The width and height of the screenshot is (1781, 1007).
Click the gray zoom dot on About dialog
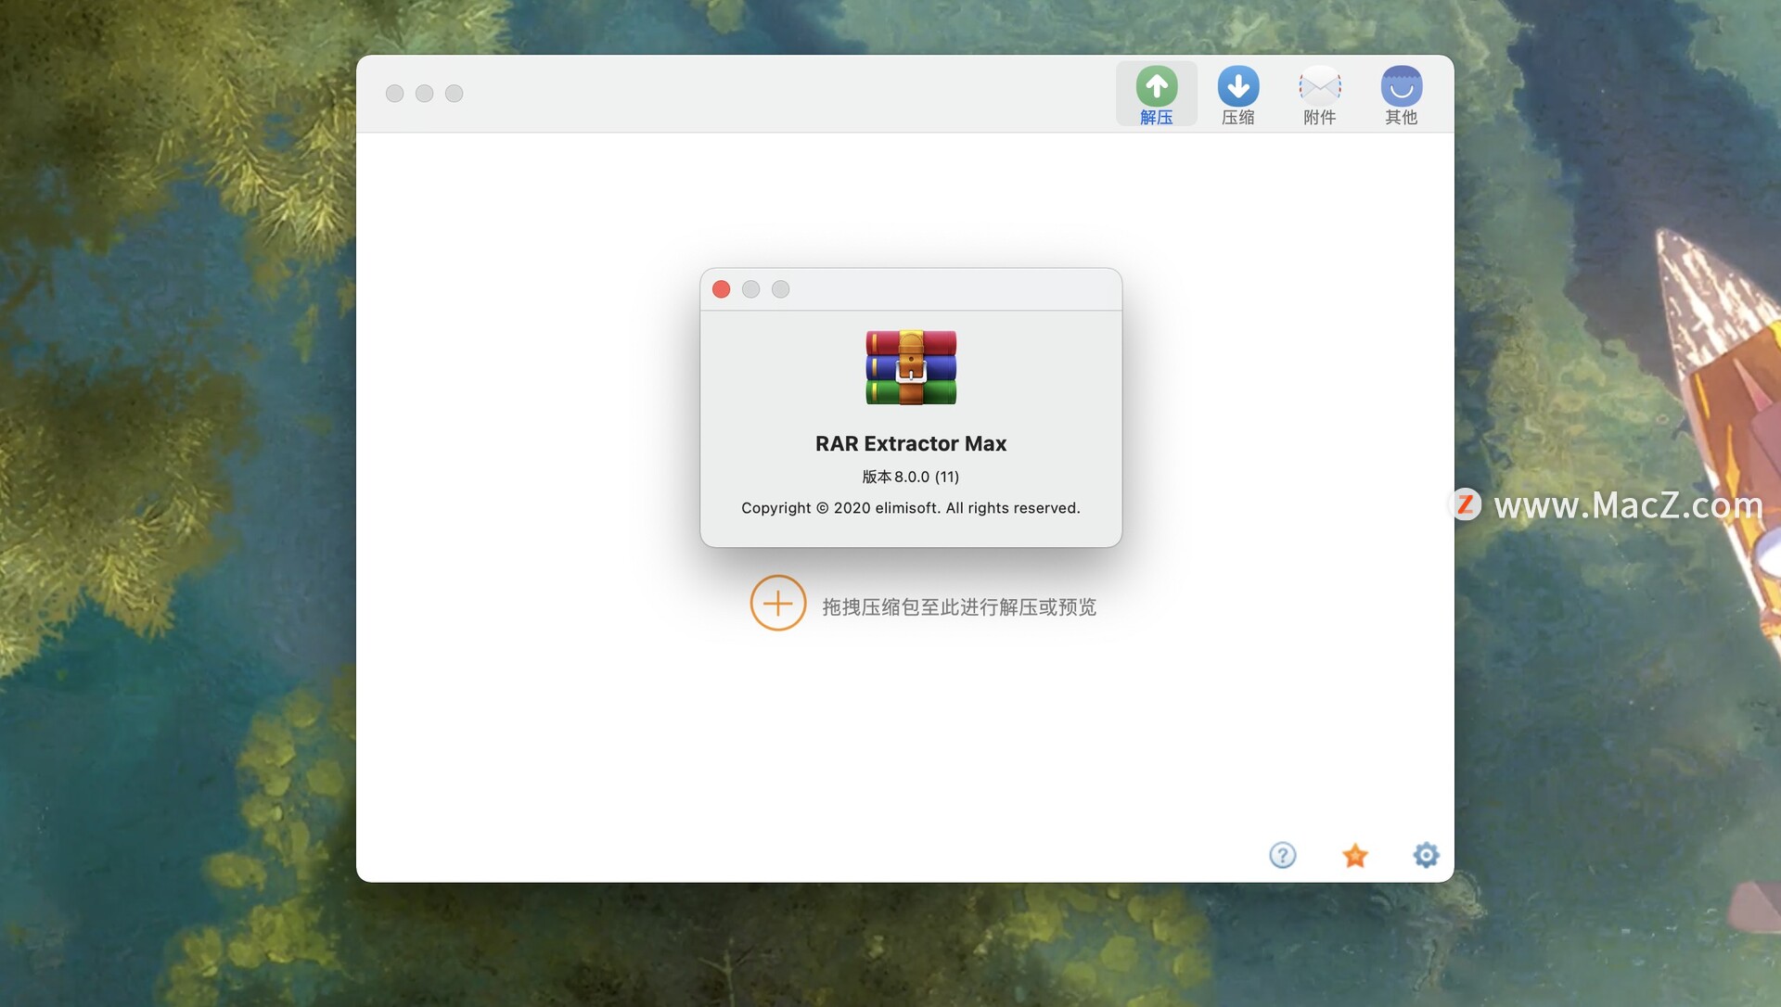pos(780,288)
